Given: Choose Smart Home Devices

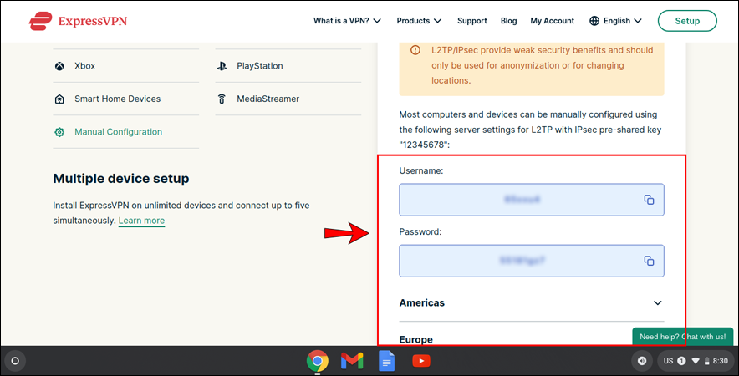Looking at the screenshot, I should point(126,99).
